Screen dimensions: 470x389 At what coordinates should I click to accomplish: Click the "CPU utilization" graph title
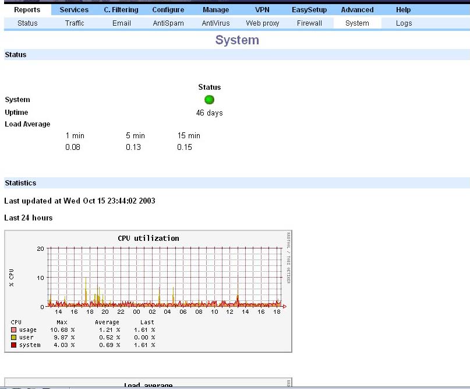149,239
